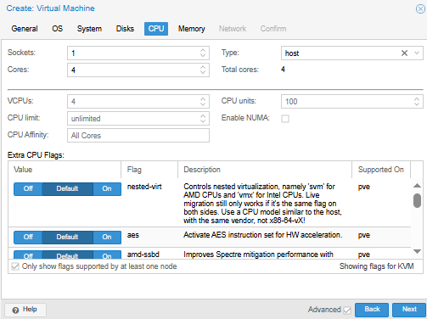This screenshot has height=319, width=427.
Task: Click the flags list scrollbar thumb
Action: coord(417,200)
